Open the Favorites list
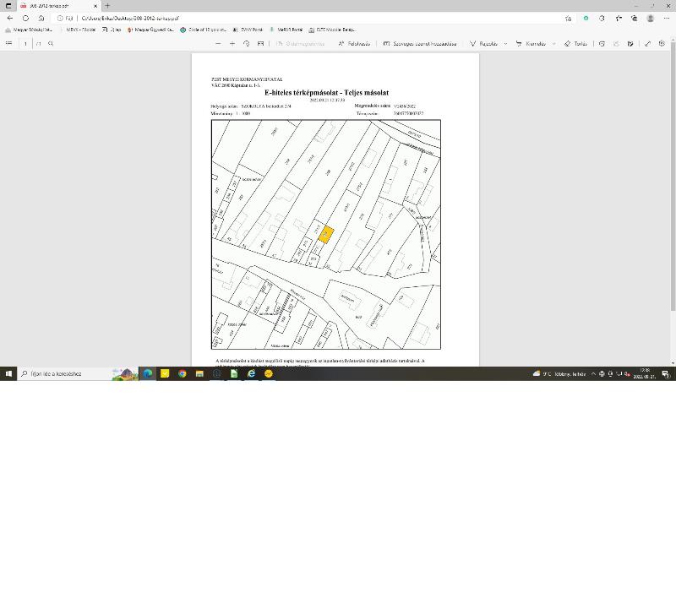Screen dimensions: 676x609 619,18
